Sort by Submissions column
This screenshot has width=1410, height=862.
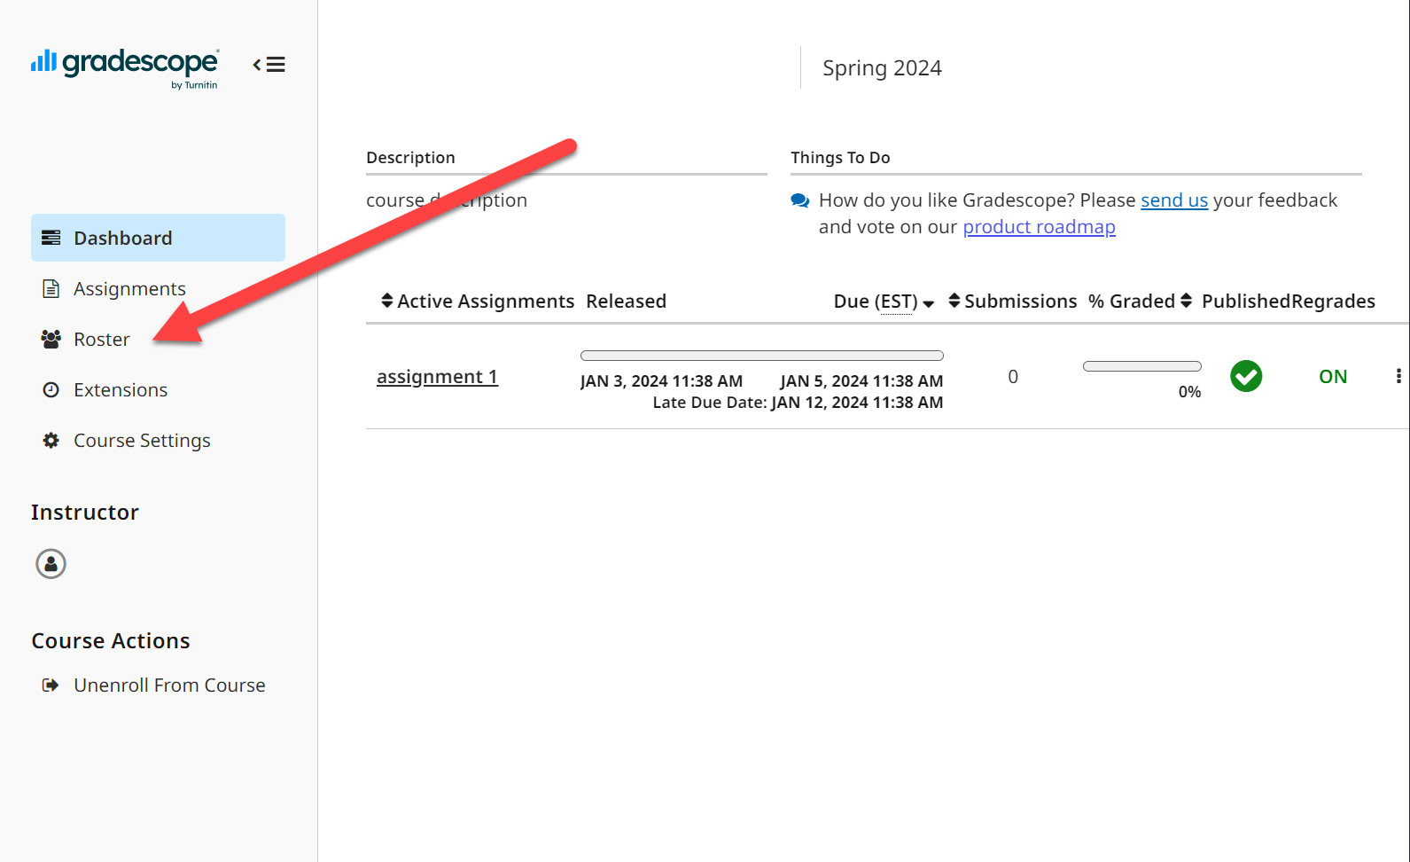click(1012, 302)
